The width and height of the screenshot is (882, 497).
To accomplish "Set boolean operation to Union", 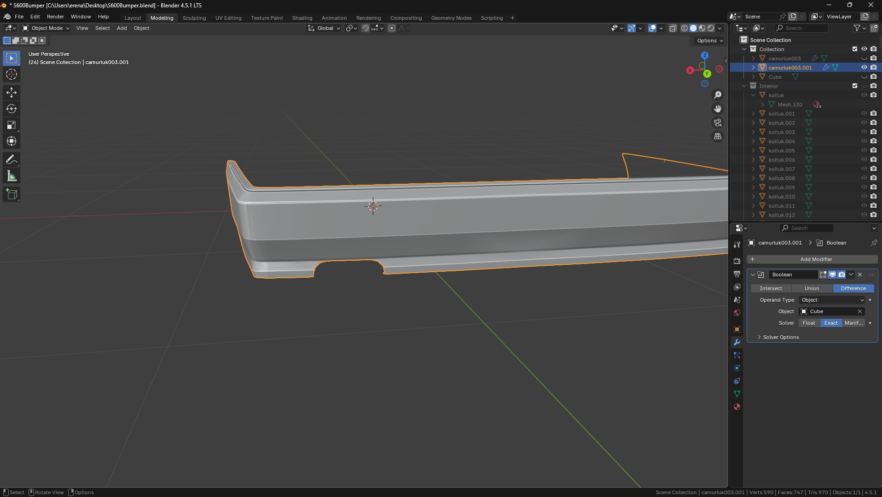I will pyautogui.click(x=812, y=288).
